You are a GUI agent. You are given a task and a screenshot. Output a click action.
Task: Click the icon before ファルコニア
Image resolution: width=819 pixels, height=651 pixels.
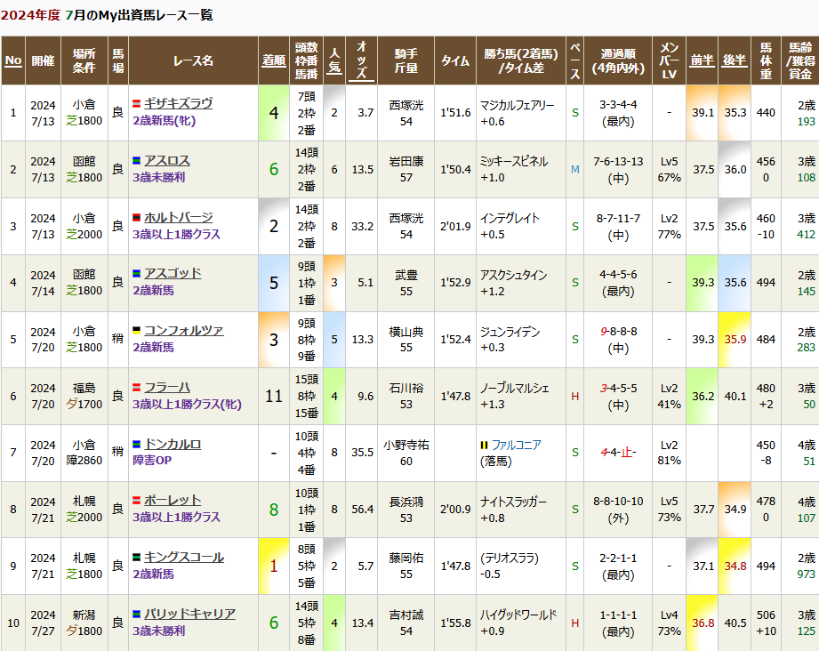pyautogui.click(x=484, y=445)
